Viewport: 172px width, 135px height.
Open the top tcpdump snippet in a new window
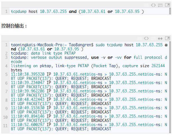pos(167,5)
